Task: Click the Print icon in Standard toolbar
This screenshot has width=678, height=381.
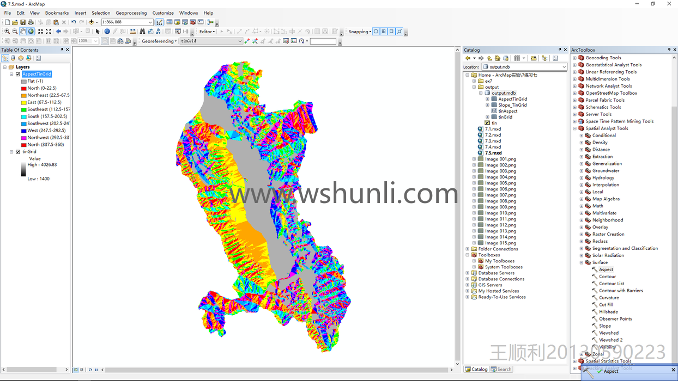Action: tap(31, 22)
